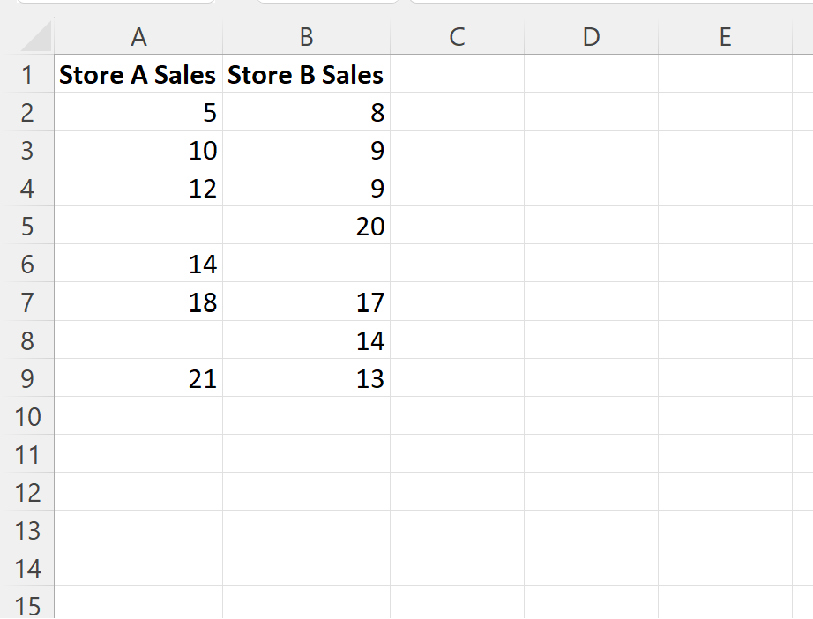Click the Select All corner triangle
The height and width of the screenshot is (619, 813).
35,36
